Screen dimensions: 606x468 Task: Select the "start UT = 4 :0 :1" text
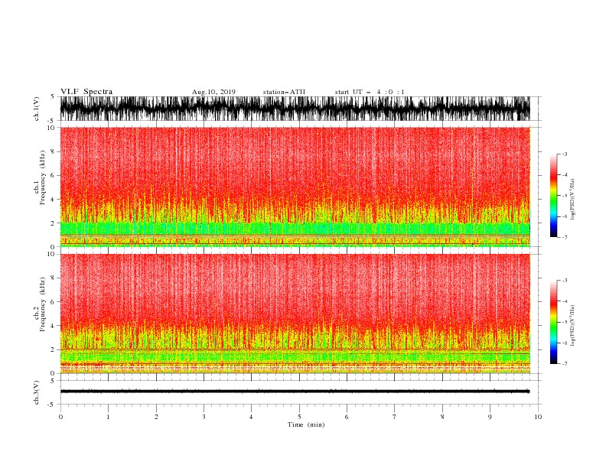click(x=370, y=92)
